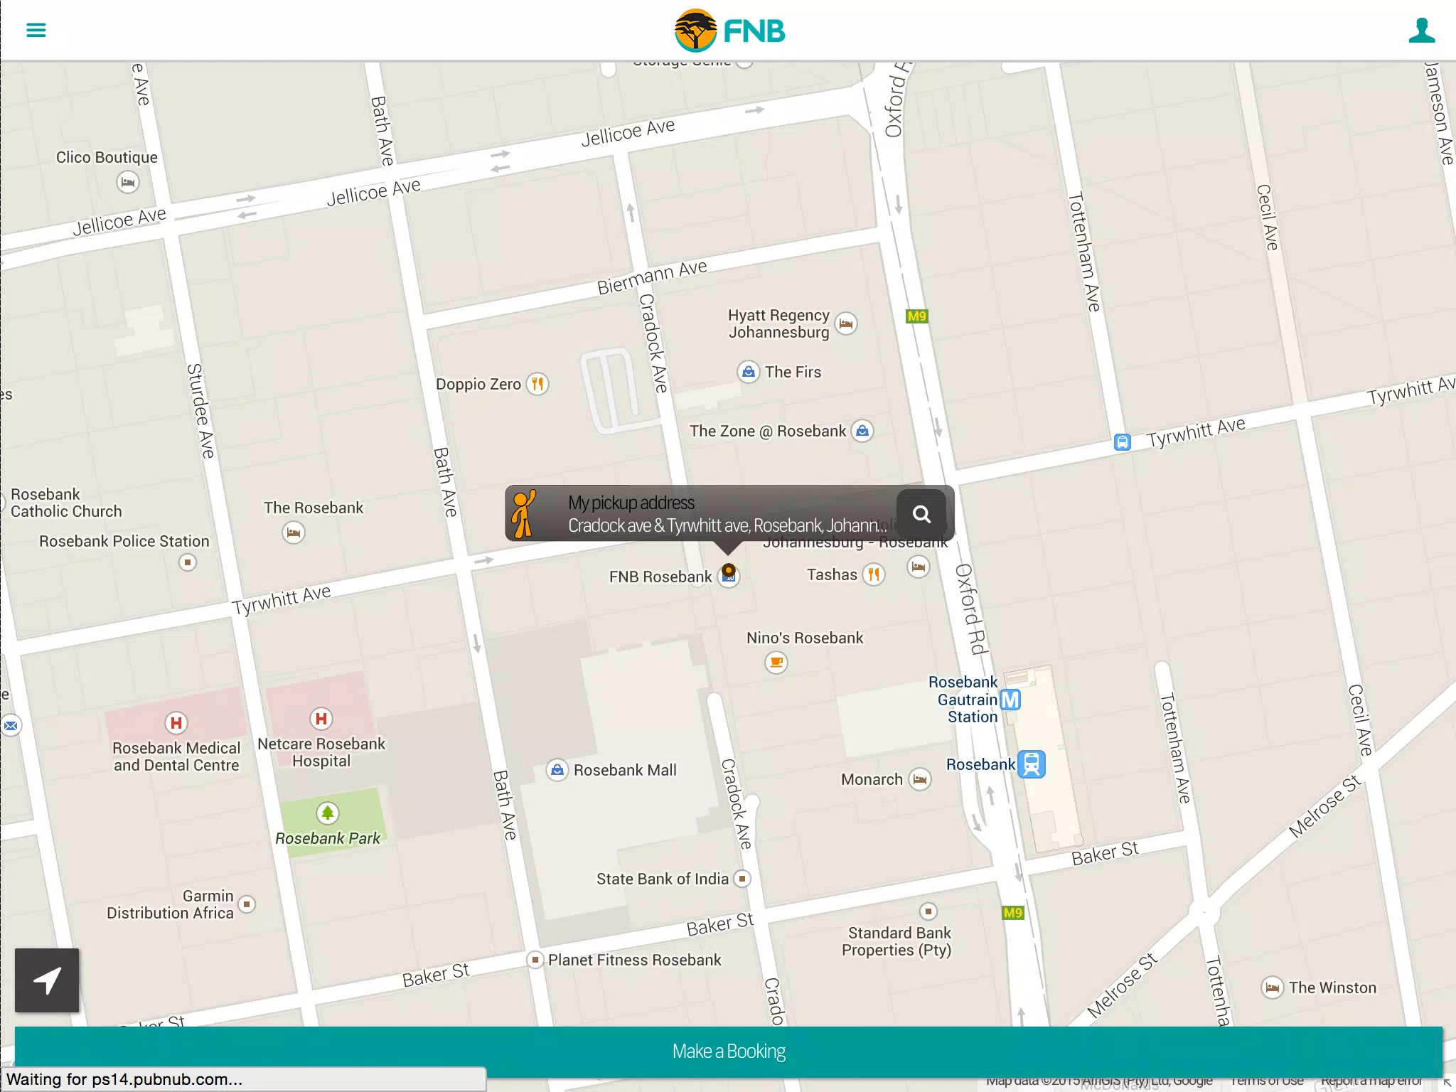Image resolution: width=1456 pixels, height=1092 pixels.
Task: Click the upper M9 route badge
Action: [x=917, y=316]
